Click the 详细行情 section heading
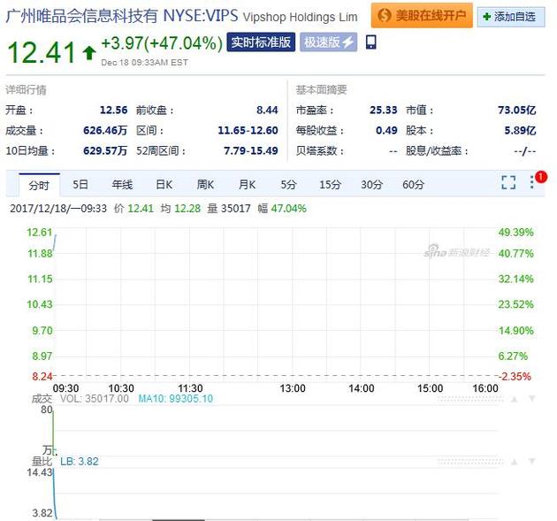Image resolution: width=557 pixels, height=521 pixels. click(x=26, y=90)
